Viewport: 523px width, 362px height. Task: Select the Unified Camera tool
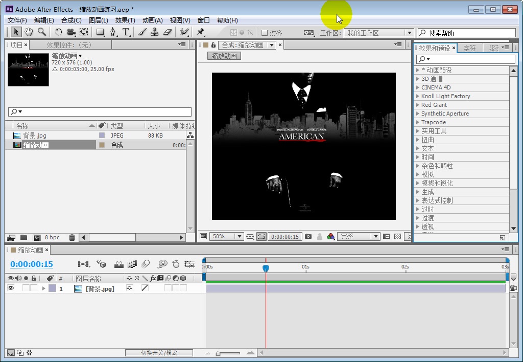[71, 32]
